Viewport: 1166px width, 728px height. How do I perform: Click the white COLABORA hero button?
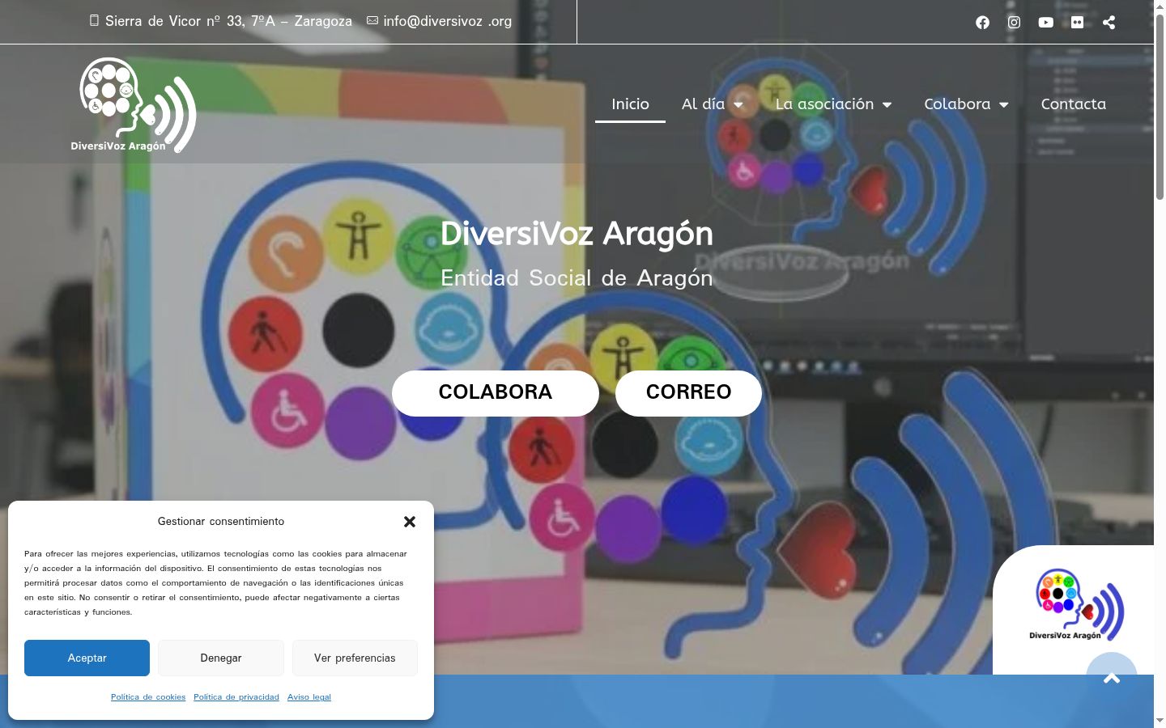click(x=496, y=393)
